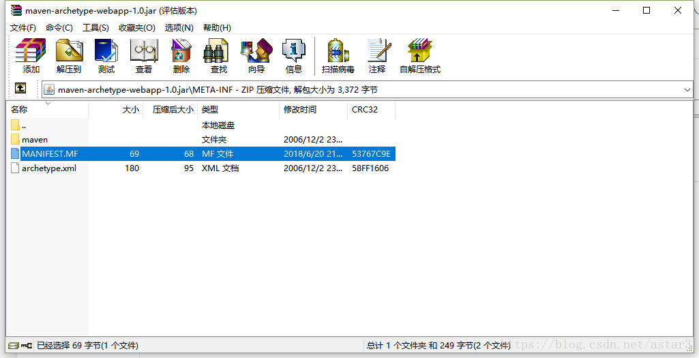Click the 扫描病毒 (Virus scan) icon

click(x=338, y=50)
